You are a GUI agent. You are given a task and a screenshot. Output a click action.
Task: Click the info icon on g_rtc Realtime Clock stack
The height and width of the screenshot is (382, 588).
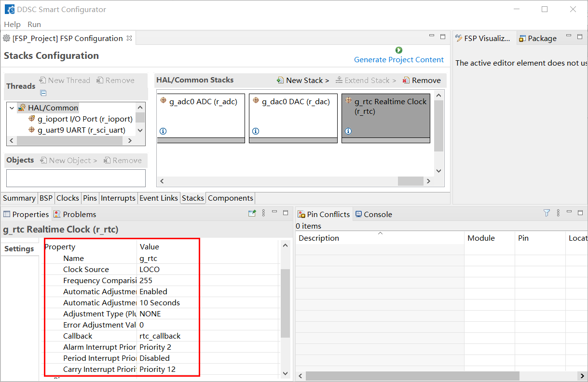click(348, 131)
